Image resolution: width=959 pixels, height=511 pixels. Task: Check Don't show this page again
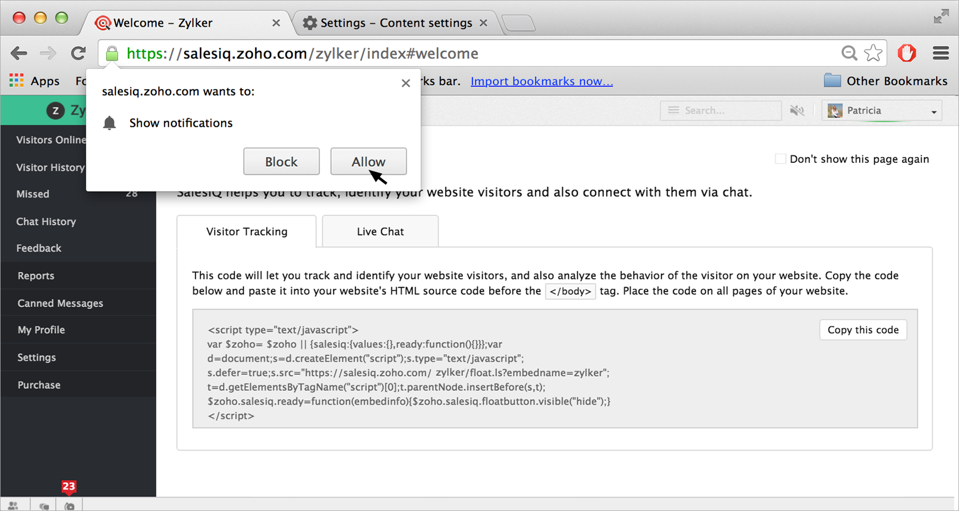(780, 159)
